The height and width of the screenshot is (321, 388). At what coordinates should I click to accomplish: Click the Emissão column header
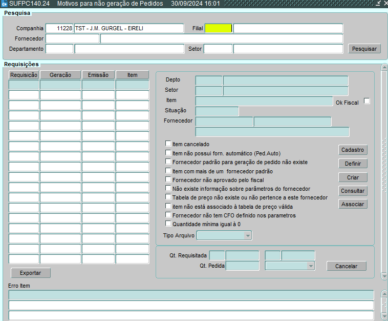point(98,75)
